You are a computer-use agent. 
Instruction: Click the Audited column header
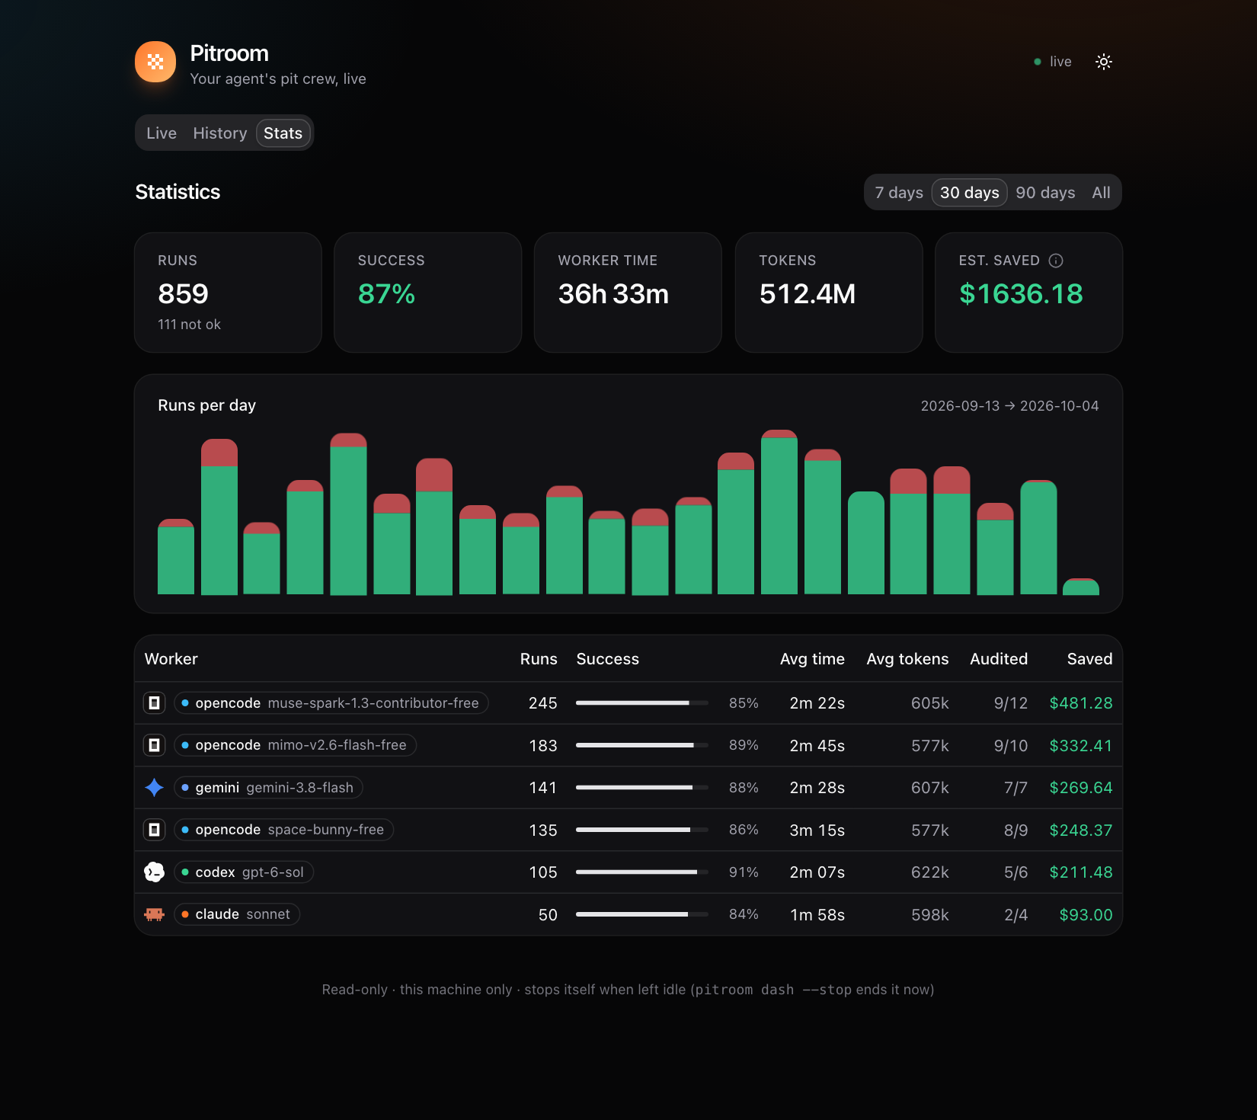[999, 659]
